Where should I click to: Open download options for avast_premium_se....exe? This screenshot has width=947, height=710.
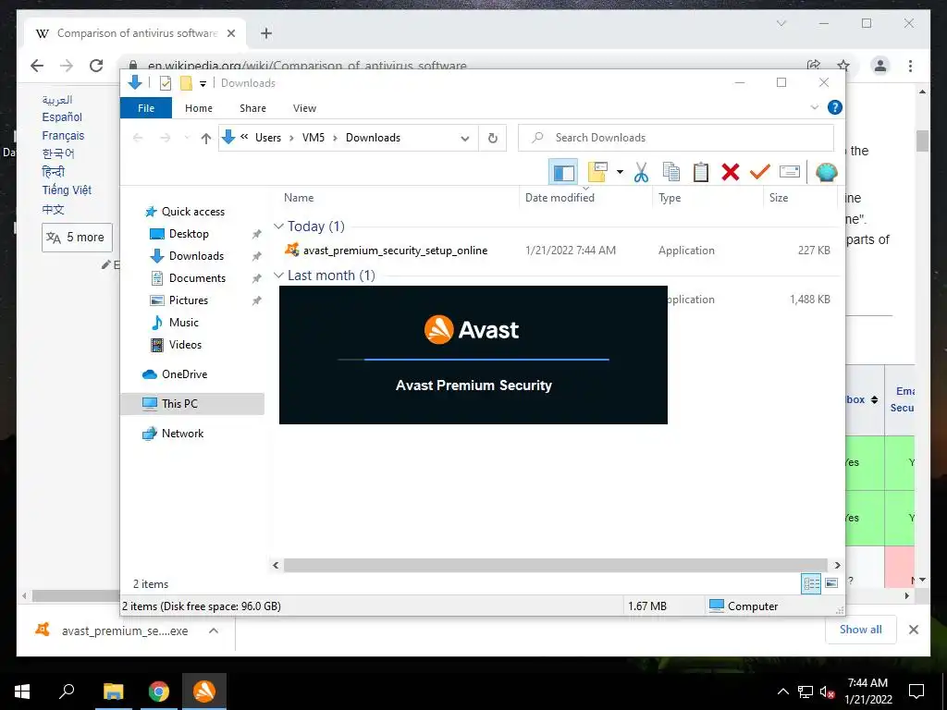[x=214, y=630]
